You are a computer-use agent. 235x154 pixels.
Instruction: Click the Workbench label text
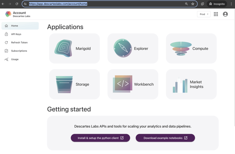(x=144, y=84)
